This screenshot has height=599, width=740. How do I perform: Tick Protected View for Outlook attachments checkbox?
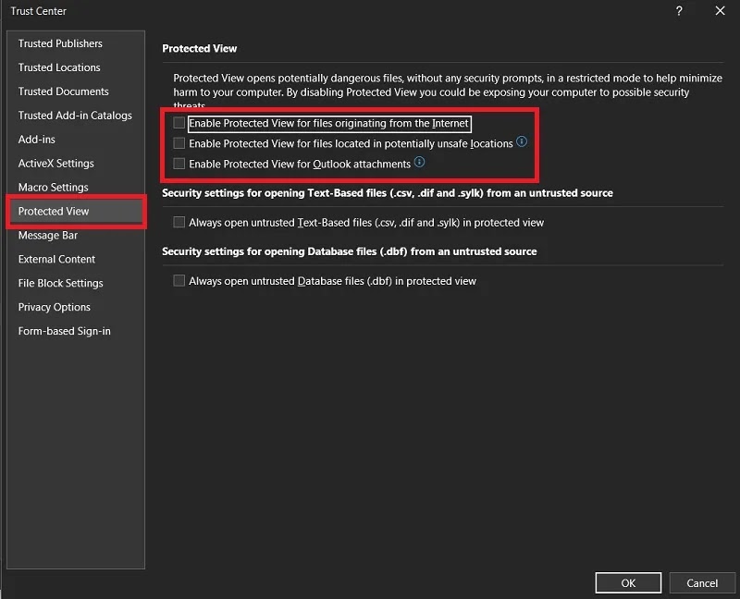pos(179,164)
